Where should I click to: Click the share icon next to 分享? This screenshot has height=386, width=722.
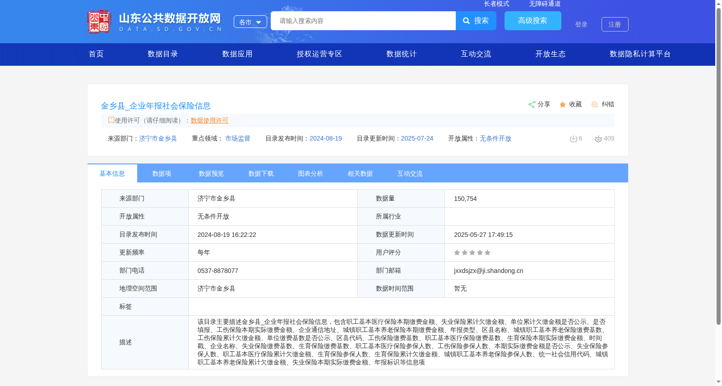[x=532, y=104]
